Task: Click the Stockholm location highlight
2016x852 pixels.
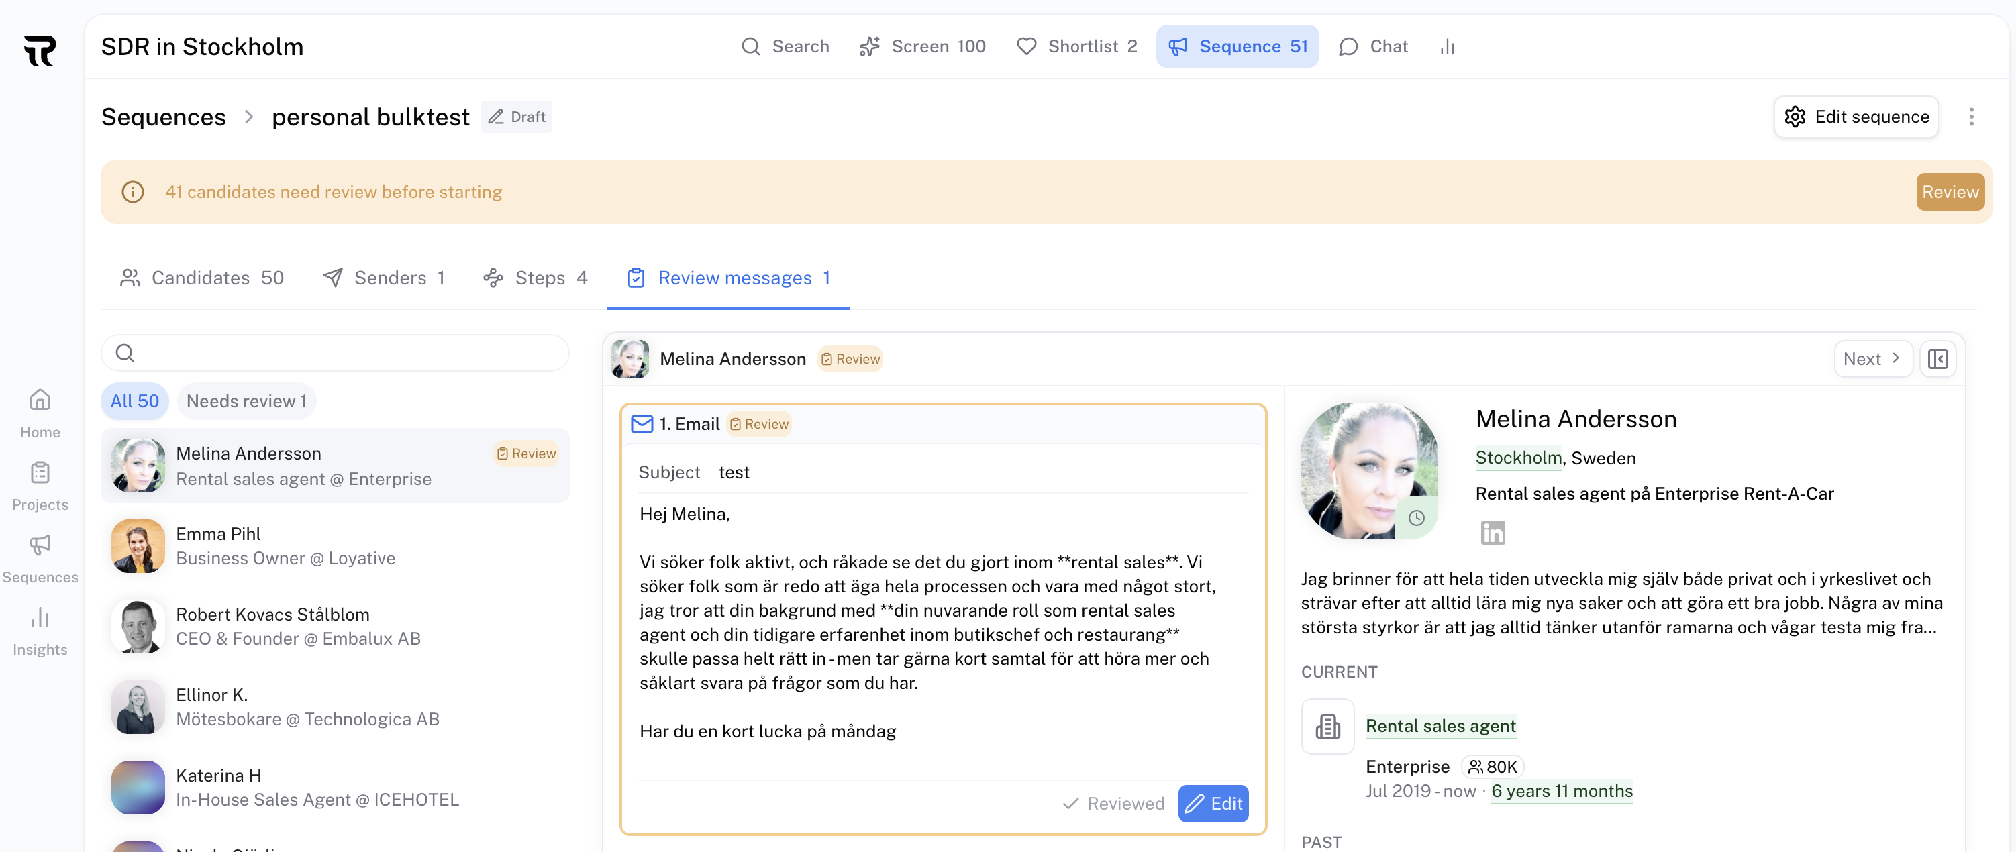Action: tap(1518, 458)
